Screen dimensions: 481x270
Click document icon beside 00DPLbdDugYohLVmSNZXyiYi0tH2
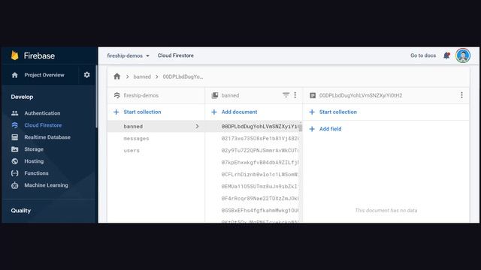coord(313,95)
